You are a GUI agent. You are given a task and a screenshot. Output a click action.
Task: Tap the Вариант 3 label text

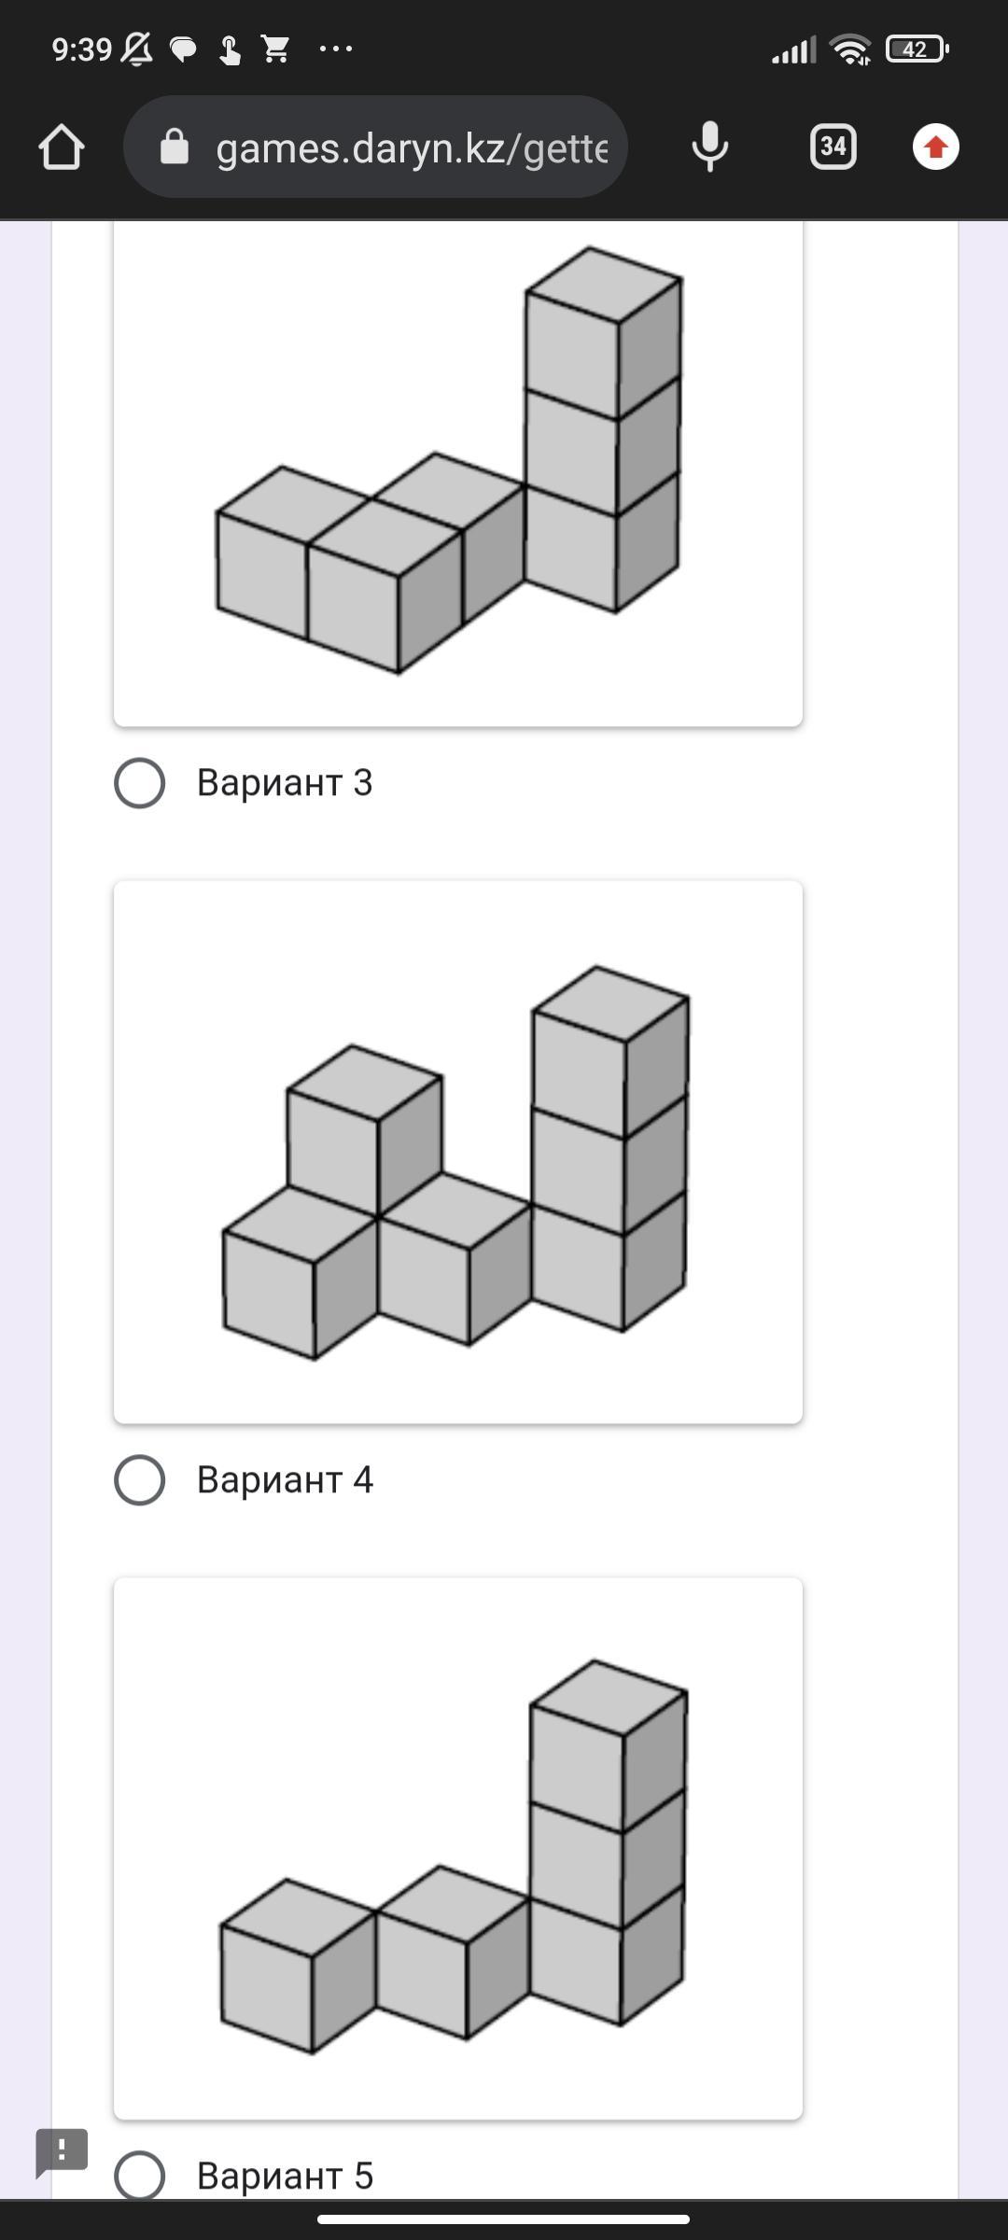[x=285, y=782]
